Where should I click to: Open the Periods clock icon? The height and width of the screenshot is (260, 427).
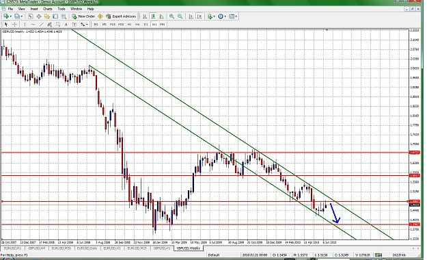coord(220,16)
